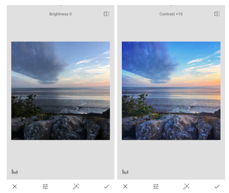Tap the vivid edited seascape photo

pos(171,91)
